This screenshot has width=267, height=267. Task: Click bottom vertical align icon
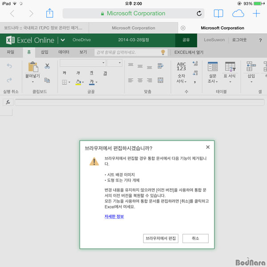[x=150, y=68]
